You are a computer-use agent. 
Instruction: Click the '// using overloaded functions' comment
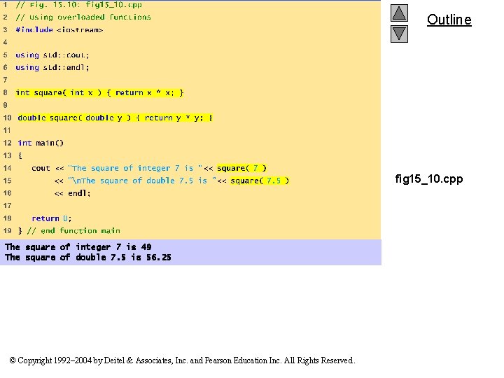(x=83, y=17)
